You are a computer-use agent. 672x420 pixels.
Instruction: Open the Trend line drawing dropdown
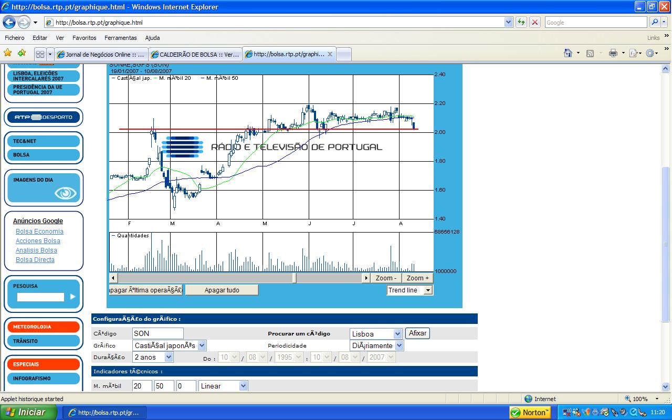tap(428, 290)
